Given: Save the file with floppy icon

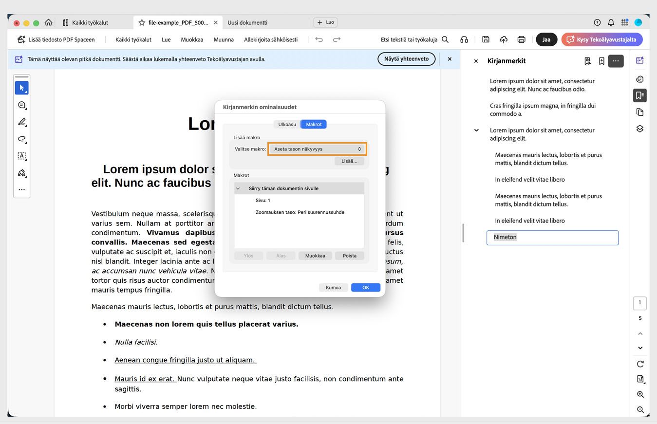Looking at the screenshot, I should click(486, 39).
